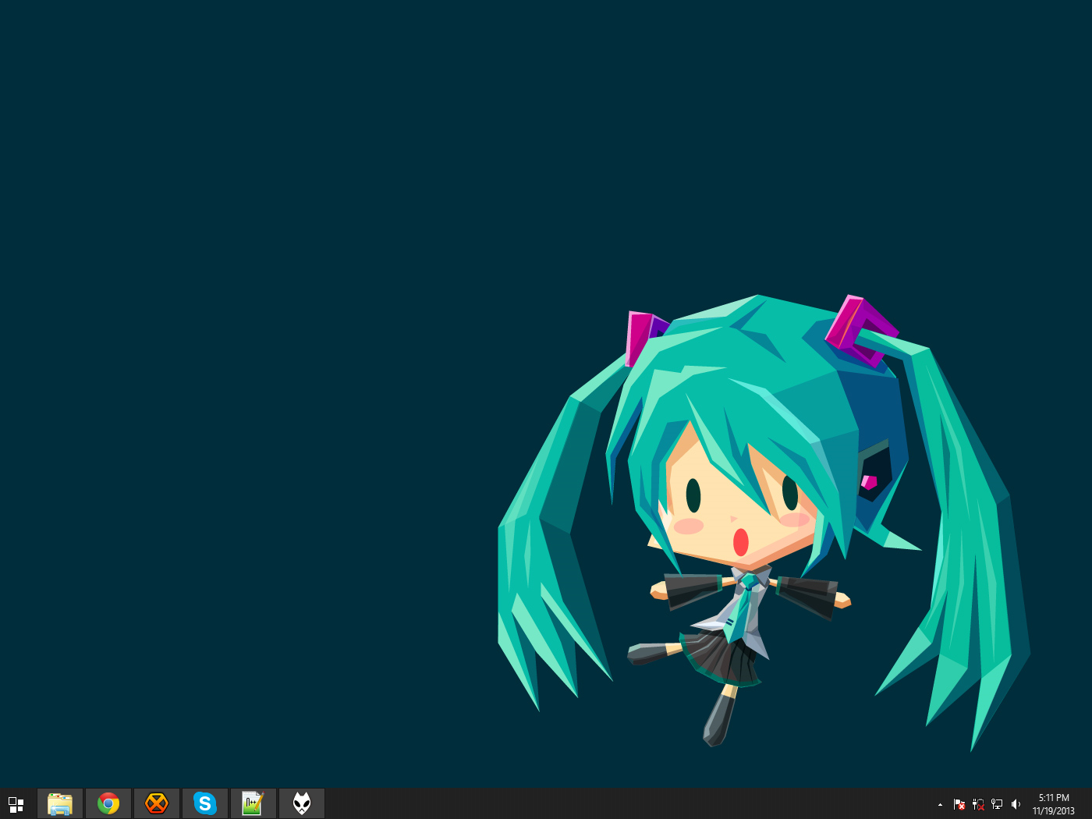Open the clock showing 5:11 PM
This screenshot has height=819, width=1092.
tap(1054, 804)
